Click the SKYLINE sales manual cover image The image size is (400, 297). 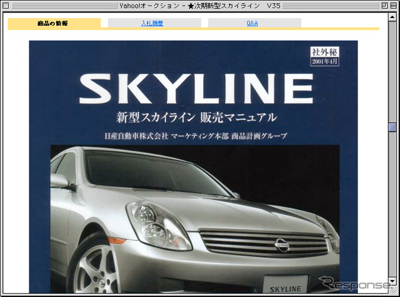(x=193, y=167)
